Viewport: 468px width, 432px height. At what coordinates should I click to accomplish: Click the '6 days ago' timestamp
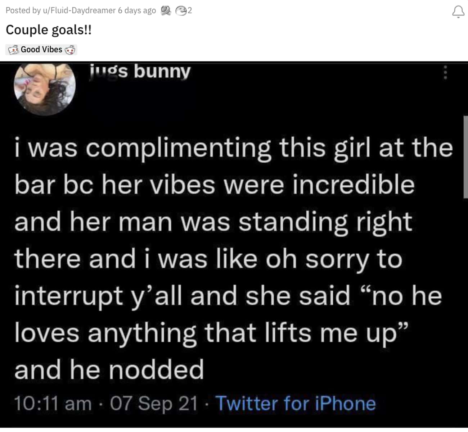click(137, 10)
